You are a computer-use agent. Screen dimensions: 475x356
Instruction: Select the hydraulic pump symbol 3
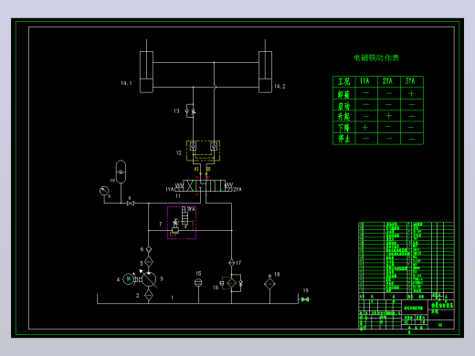pyautogui.click(x=149, y=279)
